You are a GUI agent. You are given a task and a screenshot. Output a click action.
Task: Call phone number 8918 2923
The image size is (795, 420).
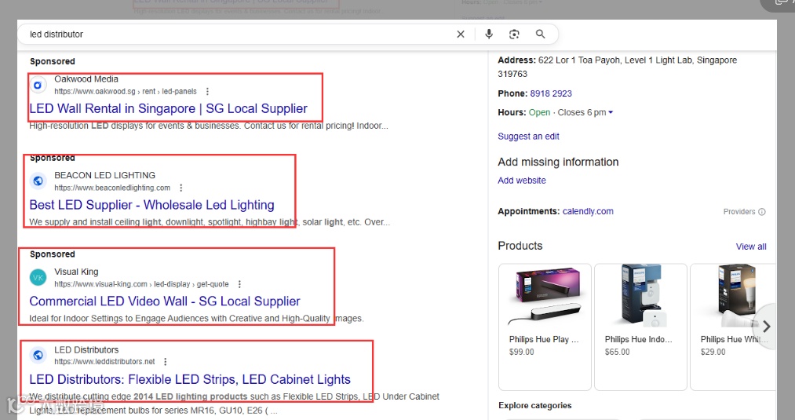pos(551,93)
